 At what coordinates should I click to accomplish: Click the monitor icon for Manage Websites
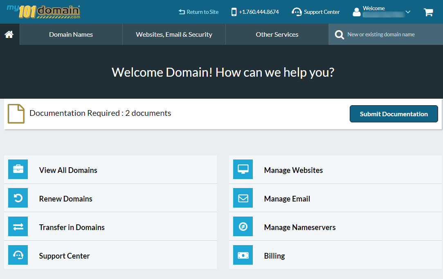pos(243,169)
